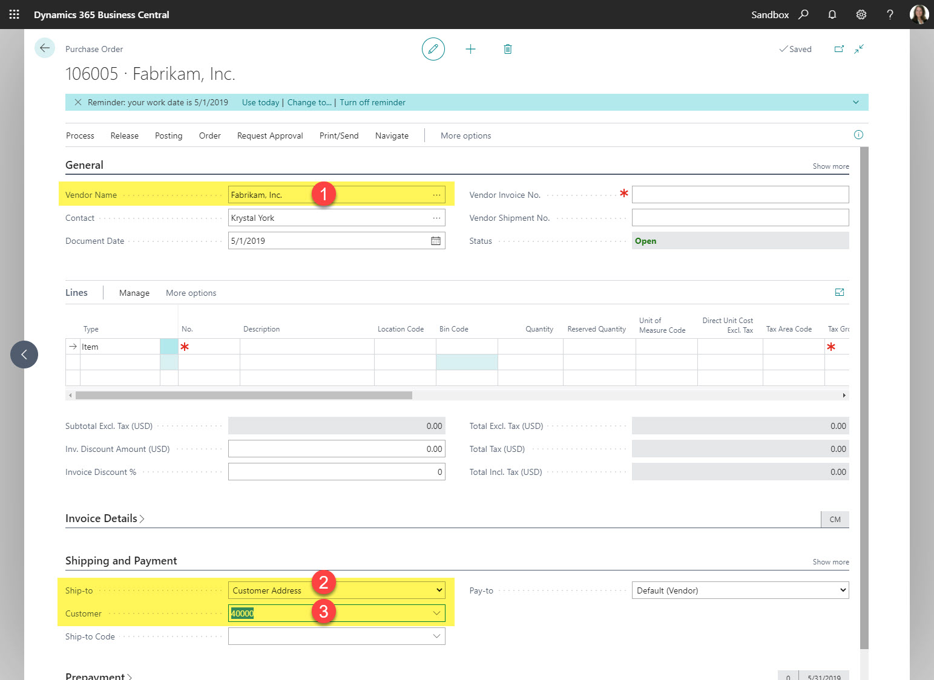The image size is (934, 680).
Task: Open help via the question mark icon
Action: 890,14
